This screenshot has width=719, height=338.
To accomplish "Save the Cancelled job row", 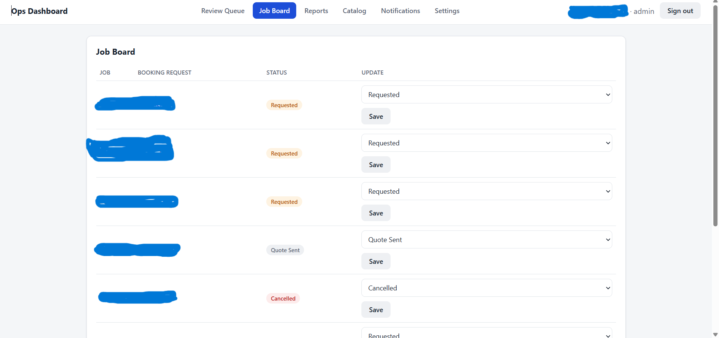I will click(x=376, y=310).
